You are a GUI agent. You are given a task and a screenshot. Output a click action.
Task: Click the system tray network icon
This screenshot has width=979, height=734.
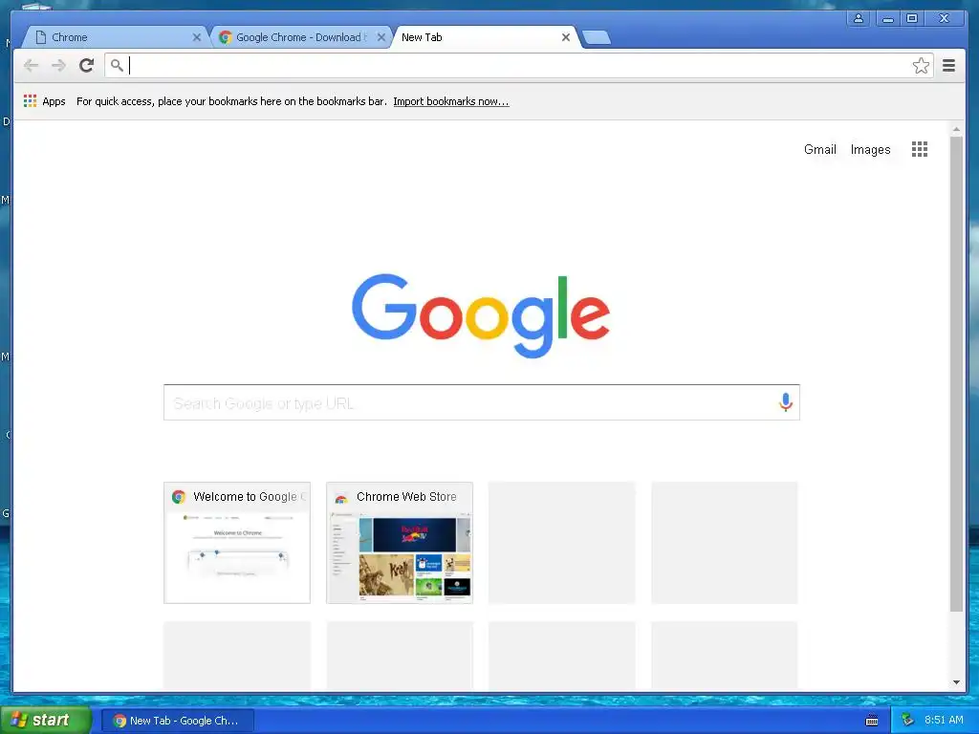point(907,720)
